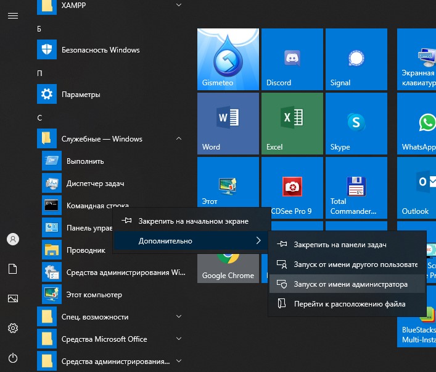
Task: Open 'Проводник' from the app list
Action: (x=77, y=250)
